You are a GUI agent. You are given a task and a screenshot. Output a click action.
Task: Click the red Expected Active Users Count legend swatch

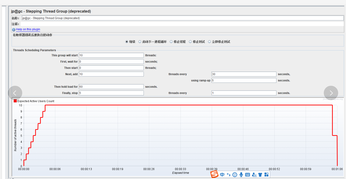(x=15, y=101)
